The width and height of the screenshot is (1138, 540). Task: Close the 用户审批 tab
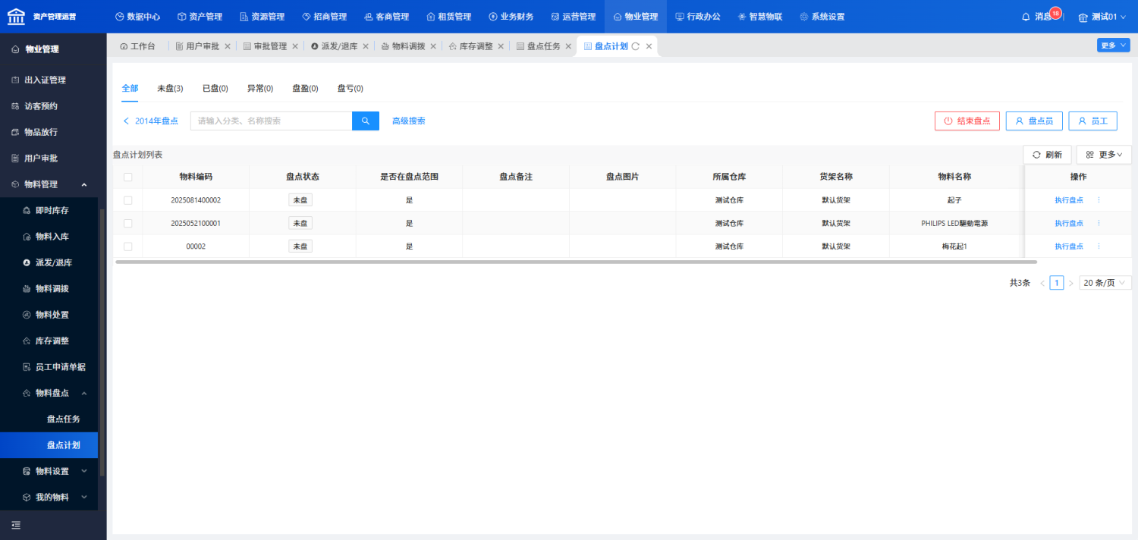pyautogui.click(x=227, y=46)
